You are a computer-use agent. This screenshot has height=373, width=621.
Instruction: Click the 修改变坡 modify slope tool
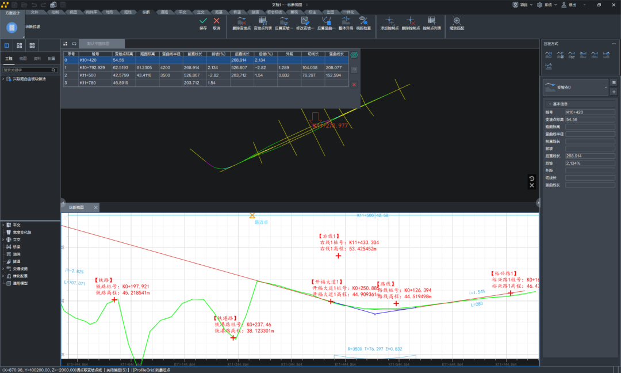pyautogui.click(x=305, y=23)
